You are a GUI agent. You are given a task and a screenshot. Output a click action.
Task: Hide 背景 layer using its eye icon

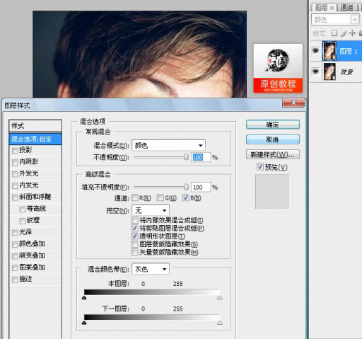(x=316, y=71)
